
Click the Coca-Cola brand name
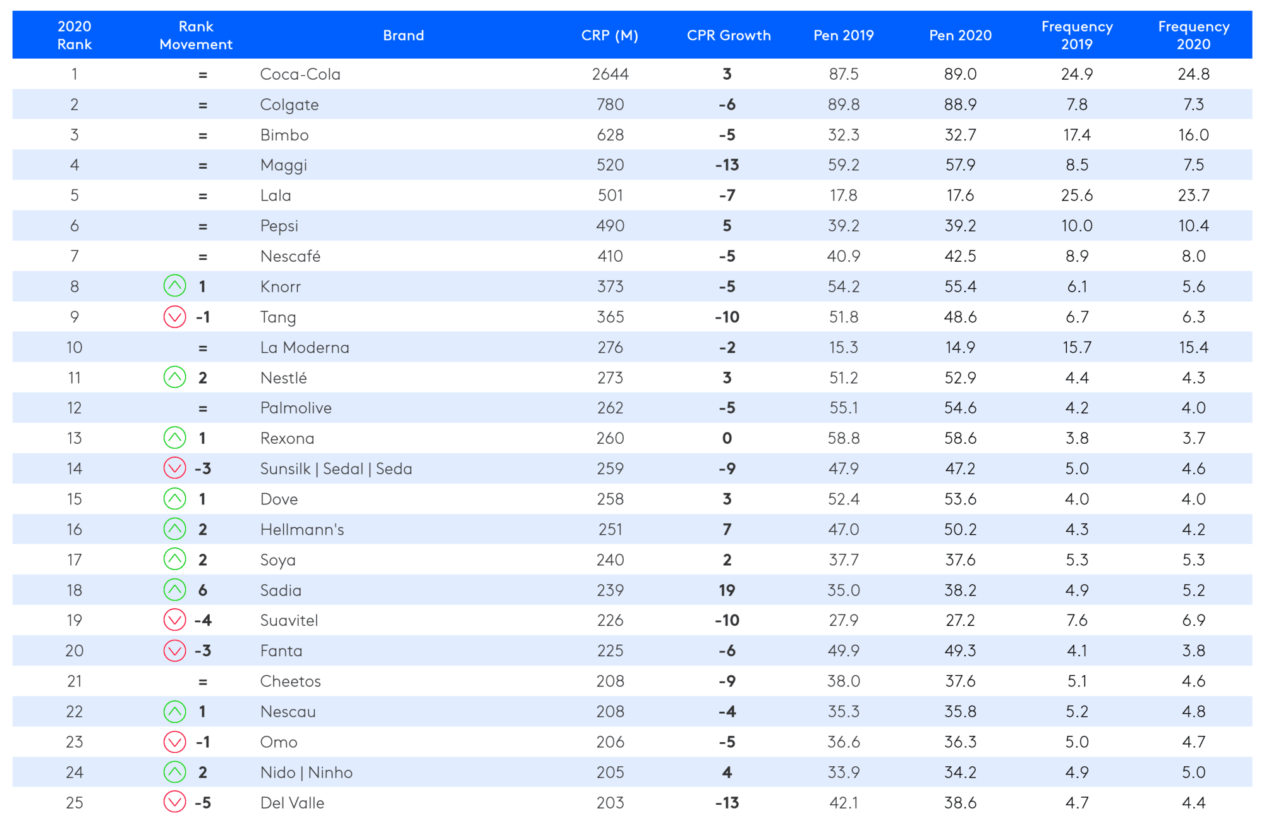point(300,74)
